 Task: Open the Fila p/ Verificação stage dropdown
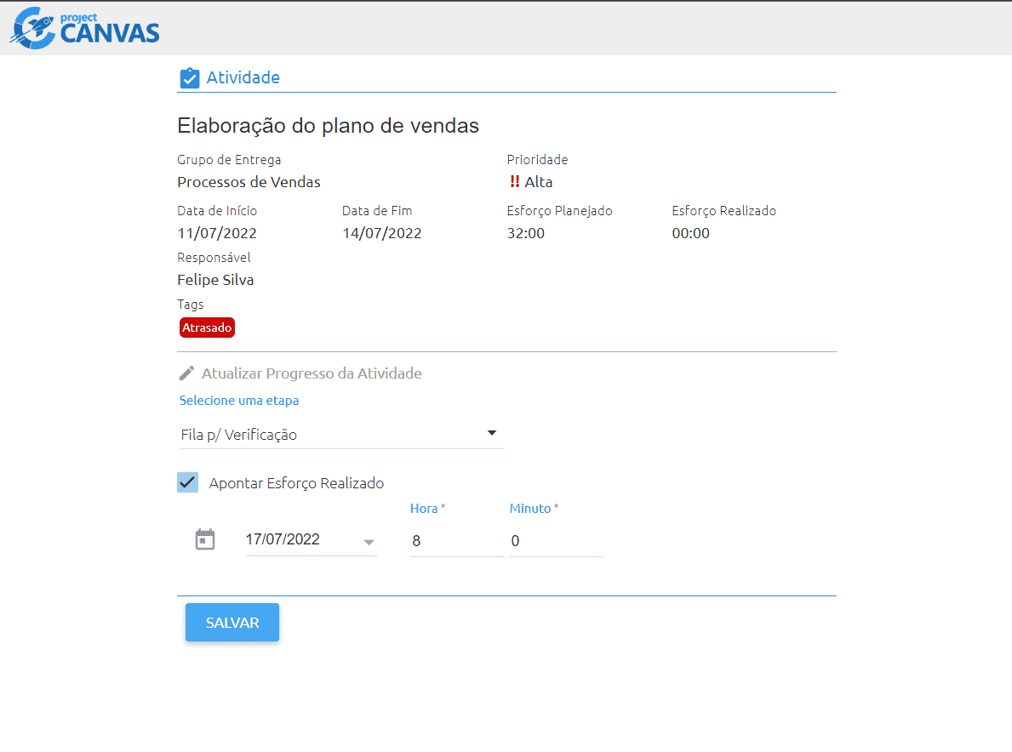pos(341,435)
